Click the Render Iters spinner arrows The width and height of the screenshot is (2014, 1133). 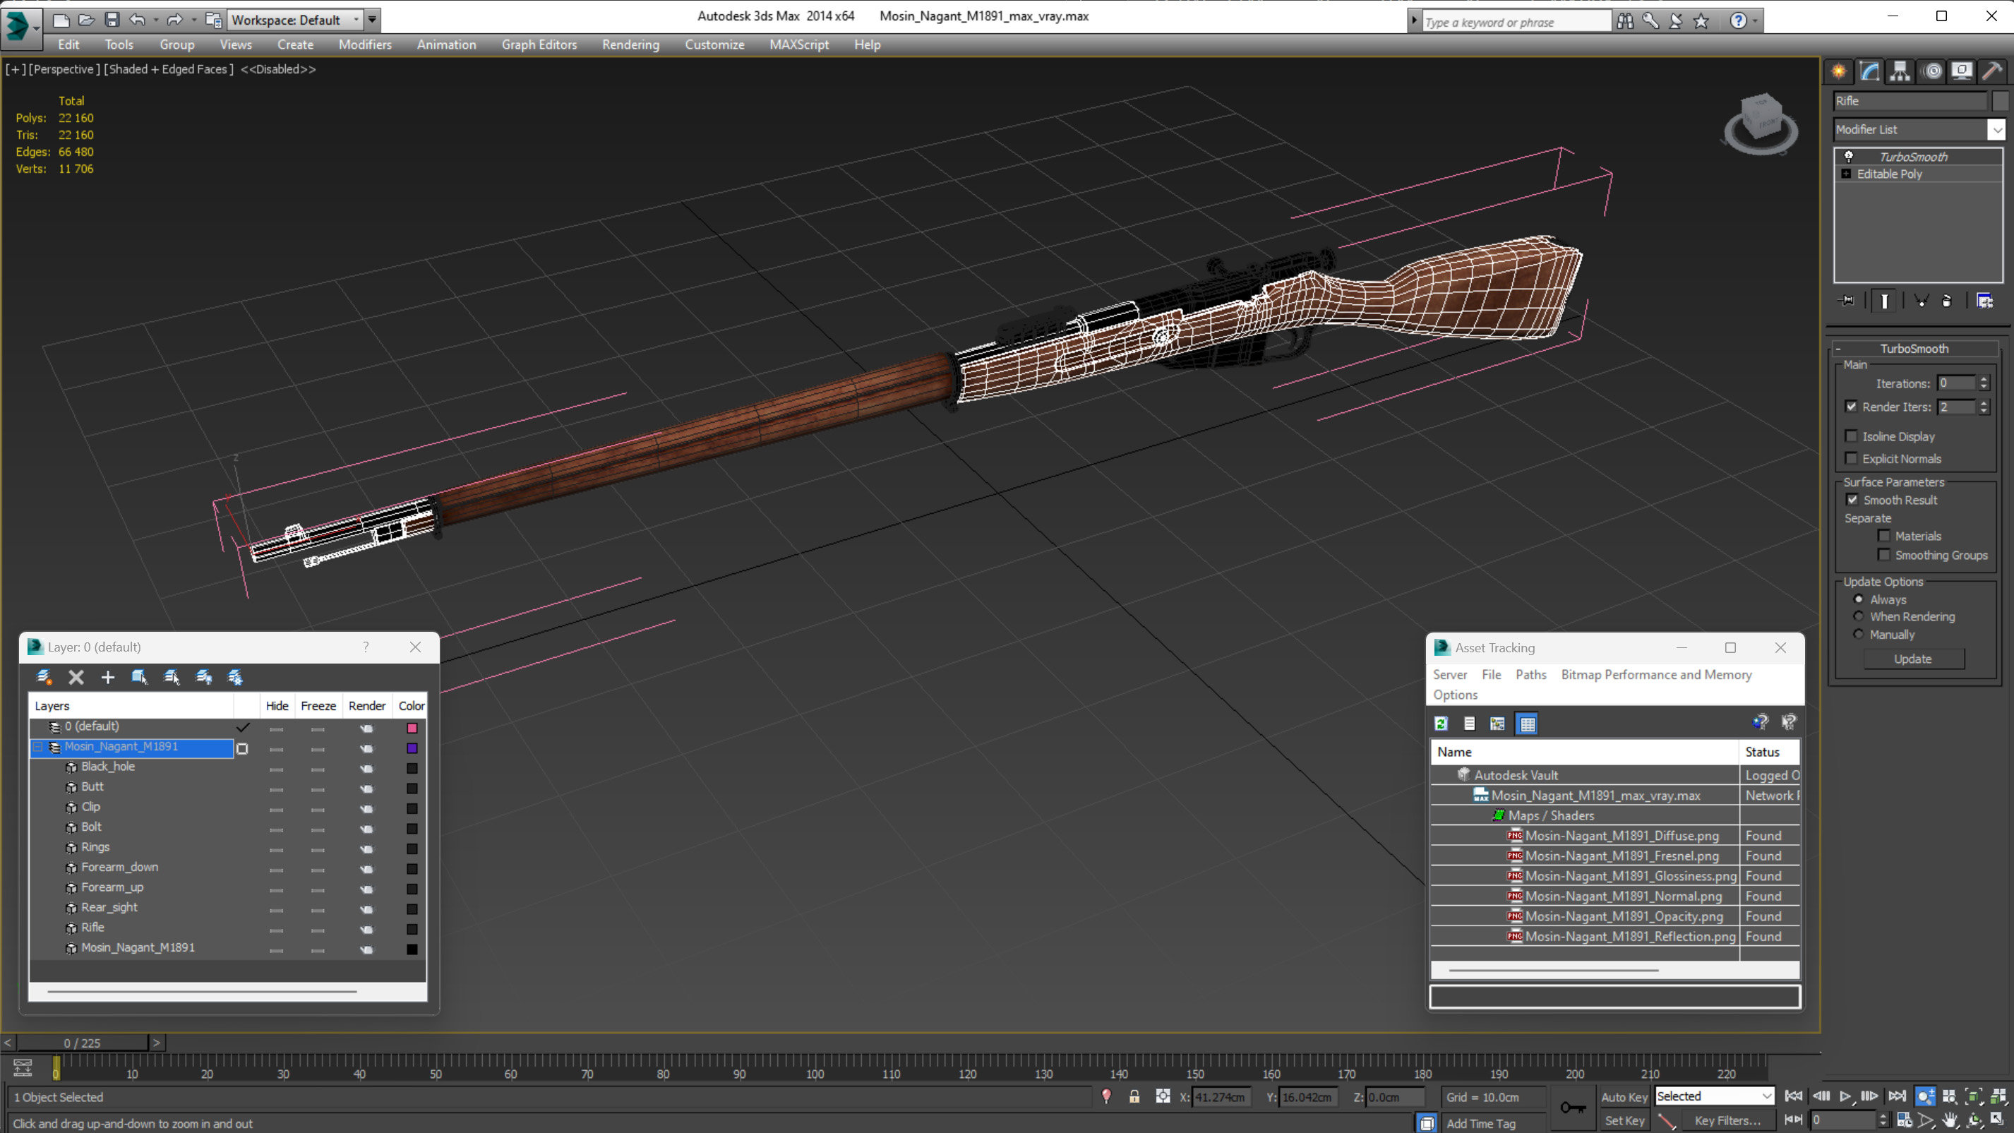[x=1984, y=407]
